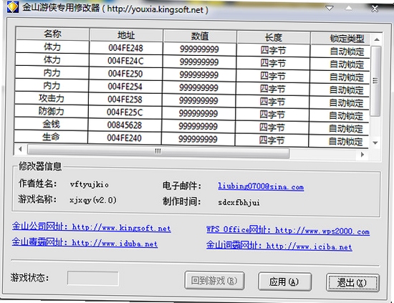The height and width of the screenshot is (303, 394).
Task: Click the horizontal scroll right arrow
Action: pyautogui.click(x=362, y=155)
